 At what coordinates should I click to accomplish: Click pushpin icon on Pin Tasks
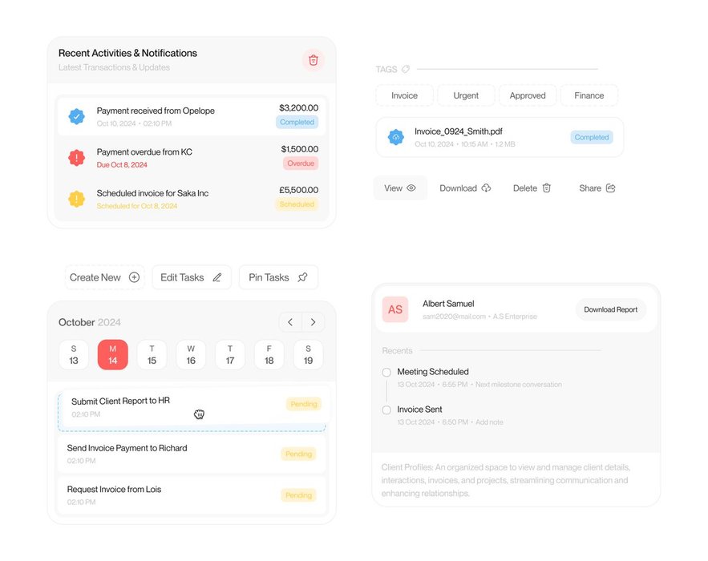tap(302, 277)
